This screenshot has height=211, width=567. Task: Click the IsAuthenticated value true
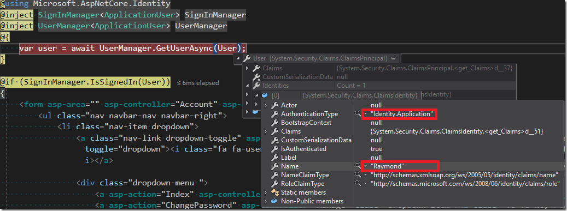click(376, 149)
